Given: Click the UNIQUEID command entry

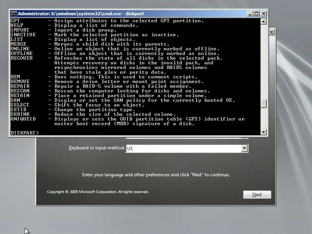Looking at the screenshot, I should [23, 119].
